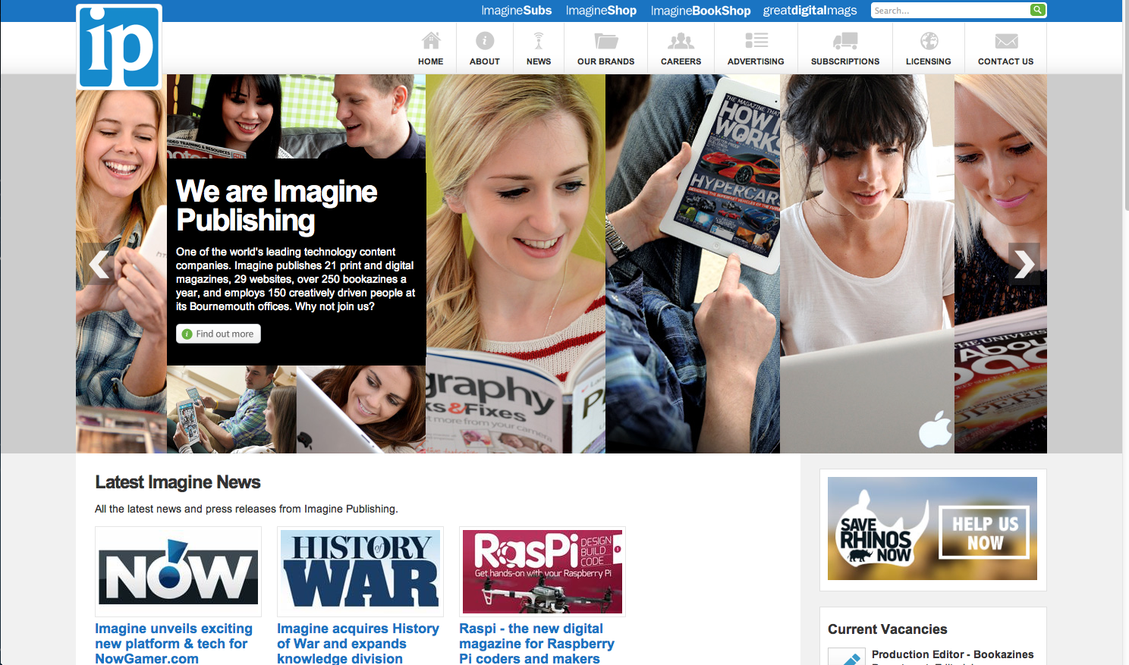Show the previous slide with left arrow
1129x665 pixels.
click(99, 264)
